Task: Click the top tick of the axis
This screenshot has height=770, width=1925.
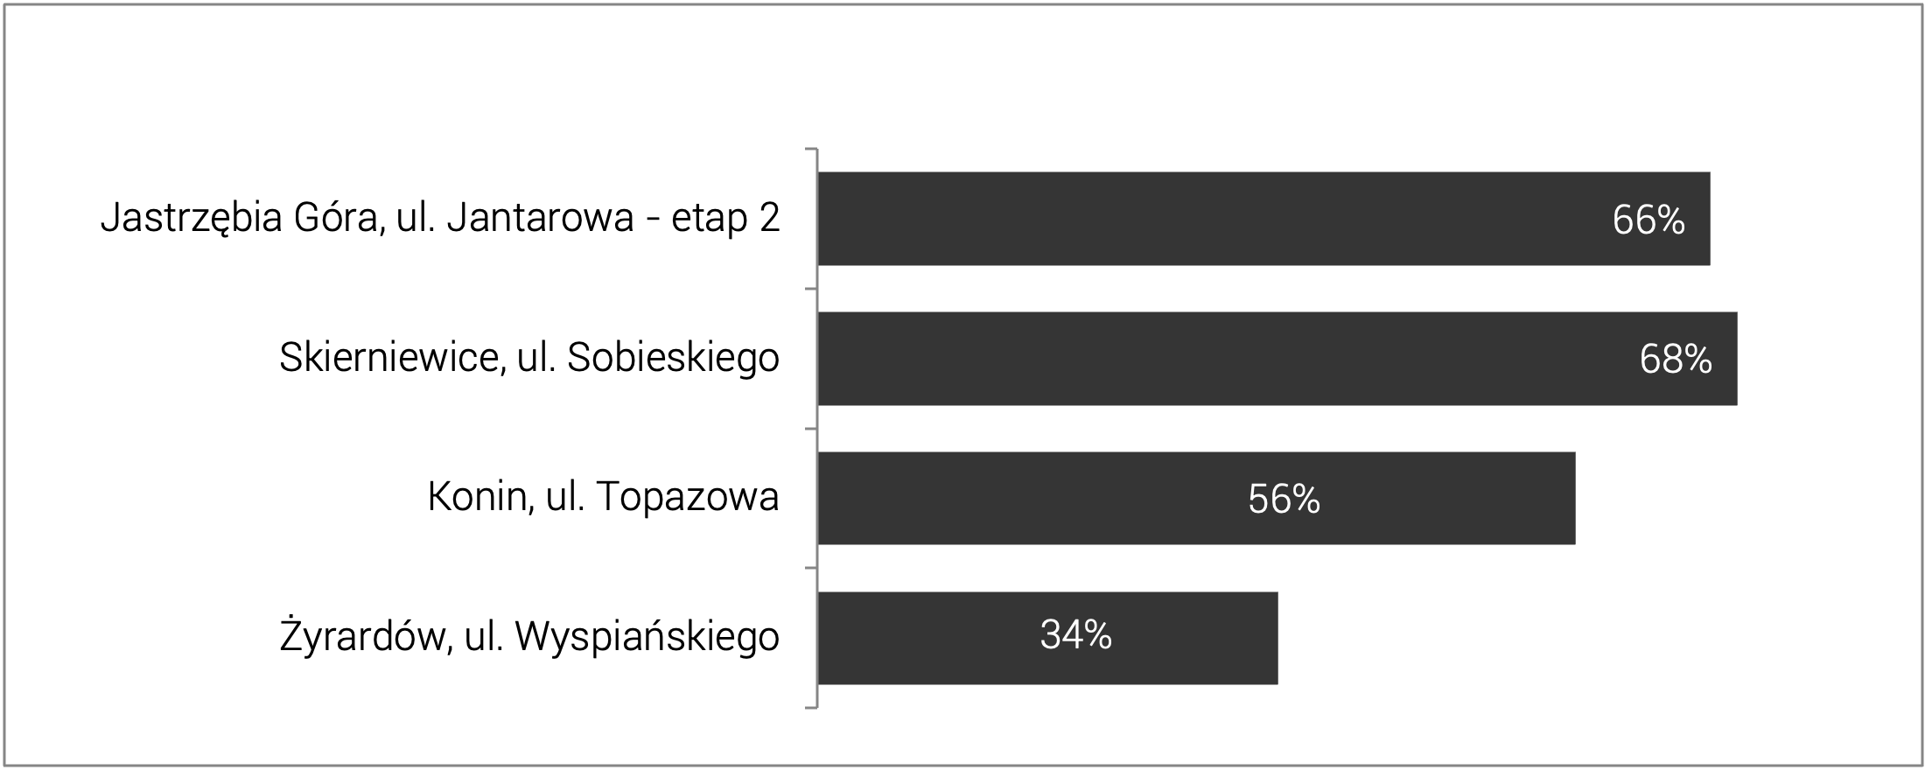Action: [811, 150]
